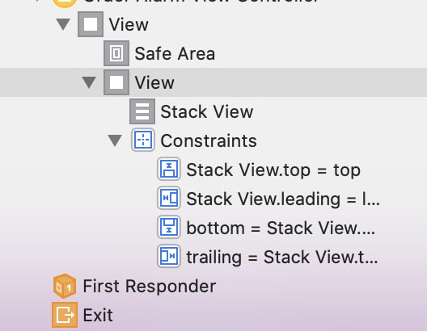427x331 pixels.
Task: Select the bottom constraint icon
Action: (x=169, y=227)
